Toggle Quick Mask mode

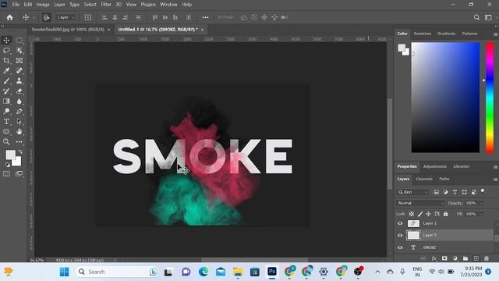coord(6,174)
